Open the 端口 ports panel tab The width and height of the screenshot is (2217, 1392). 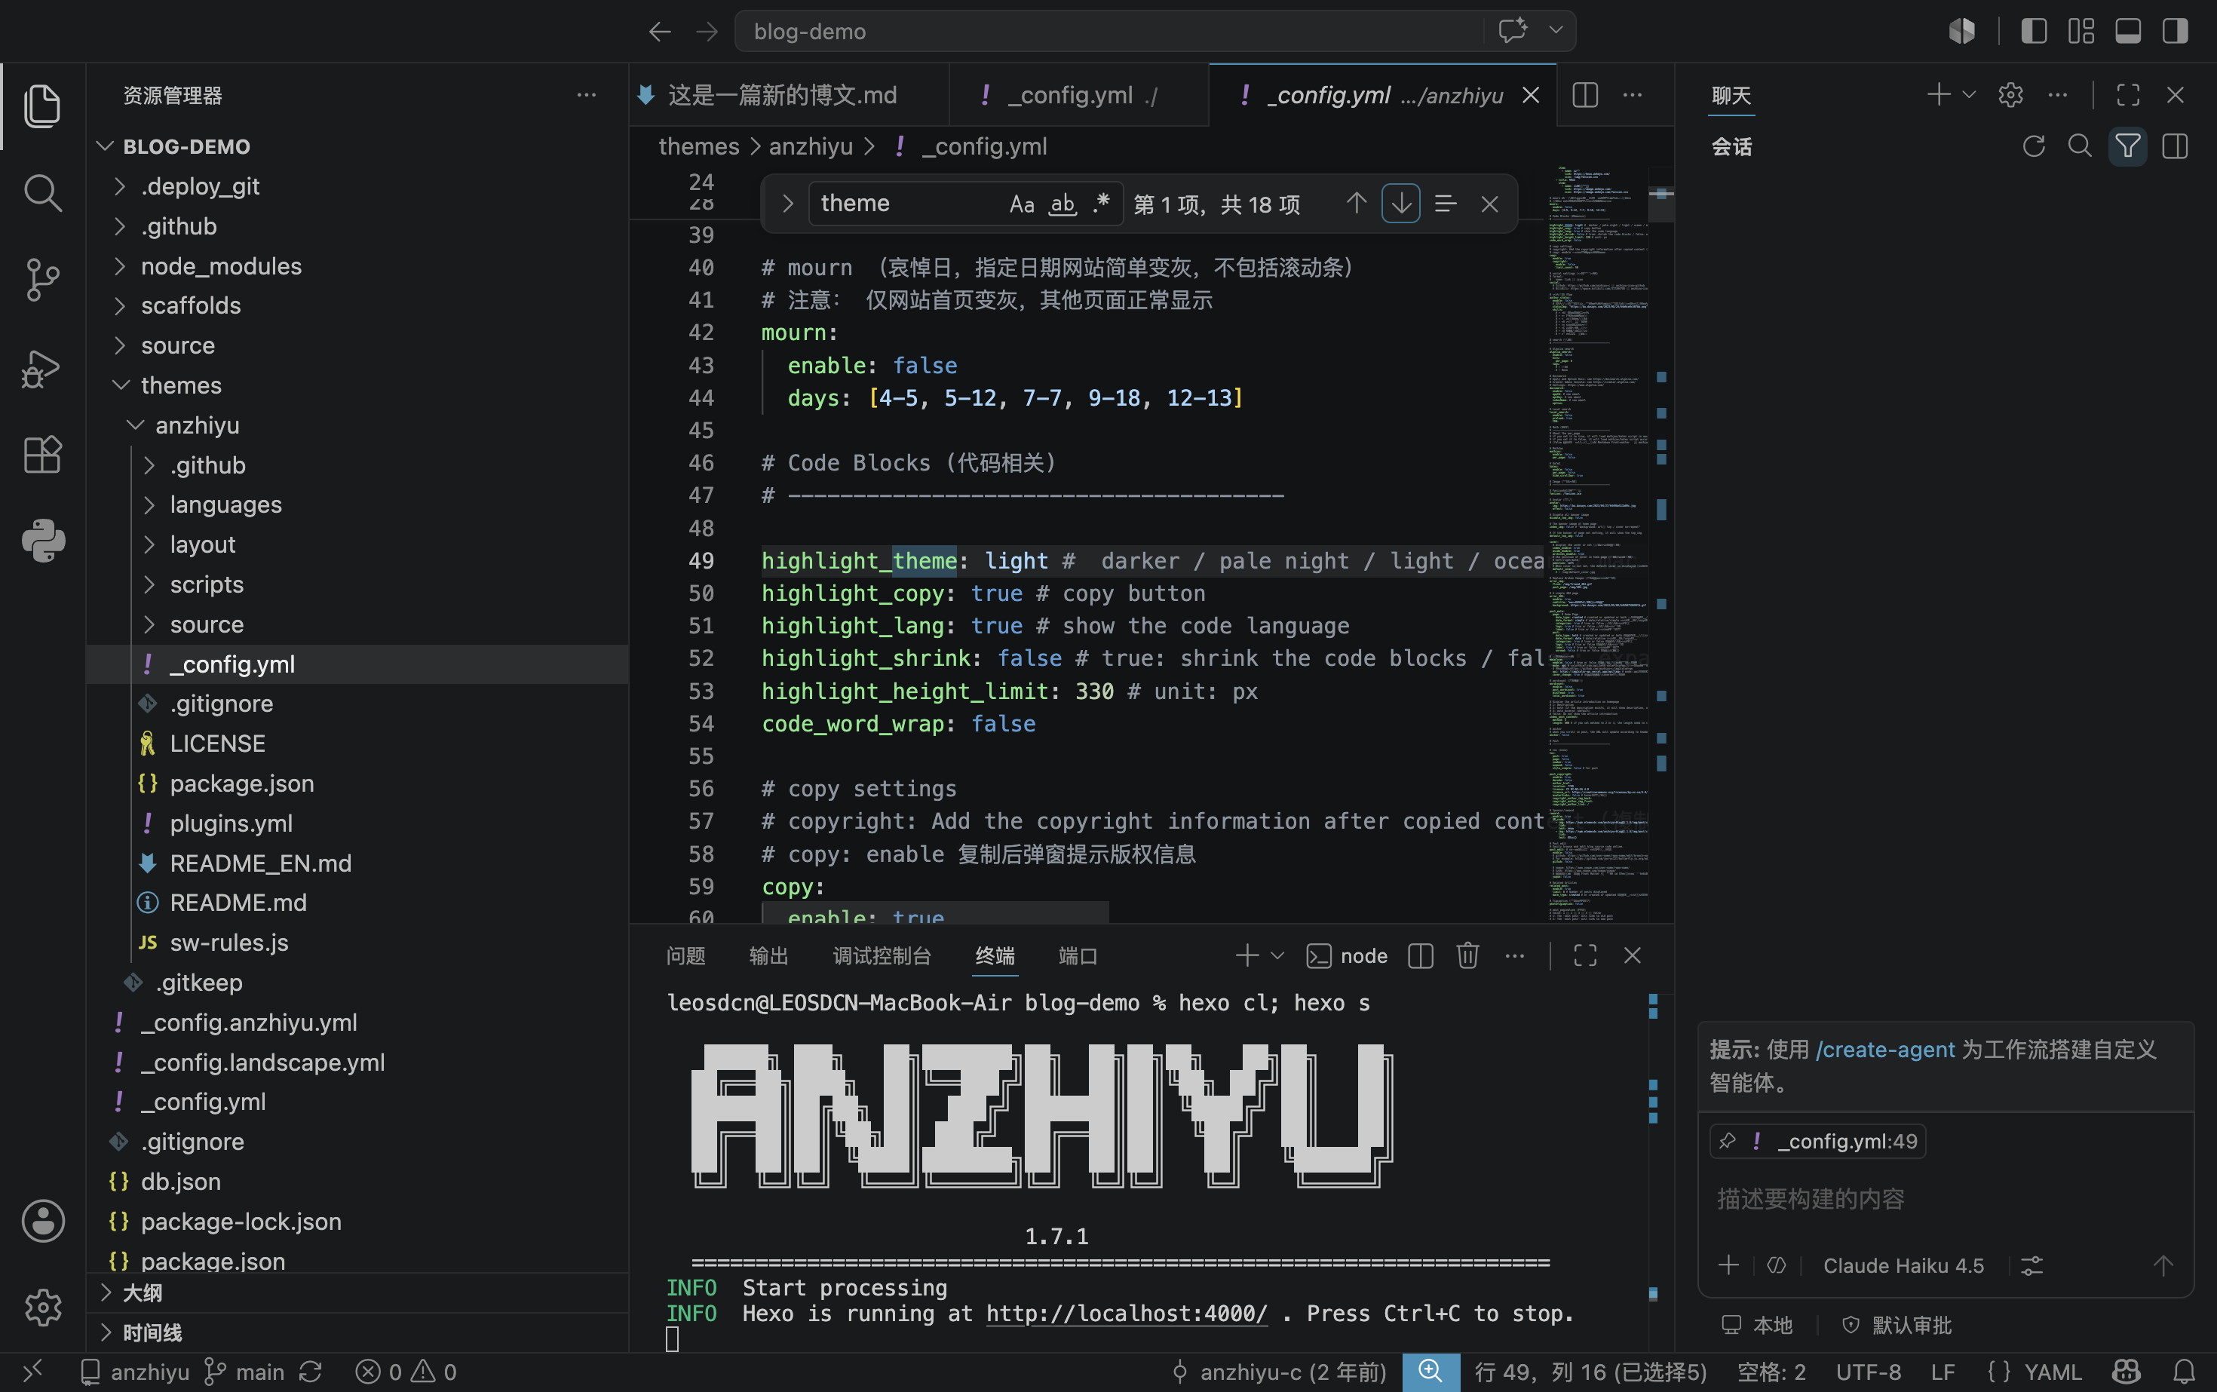pos(1077,955)
